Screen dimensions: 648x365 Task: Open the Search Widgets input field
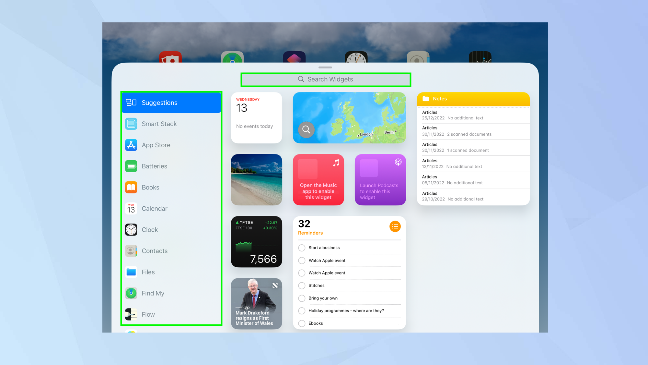(x=325, y=79)
